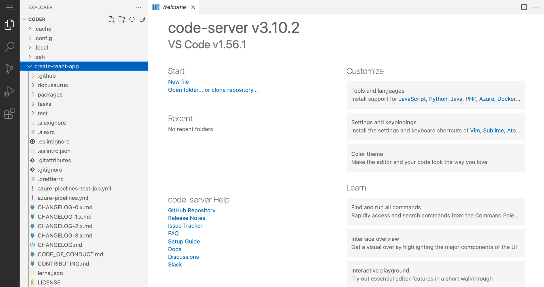Expand the packages folder
Image resolution: width=544 pixels, height=287 pixels.
(x=84, y=95)
